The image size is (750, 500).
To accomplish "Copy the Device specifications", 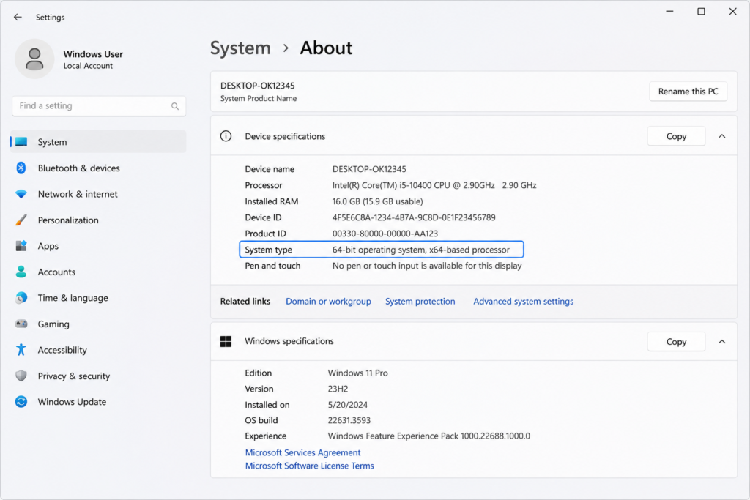I will (676, 136).
